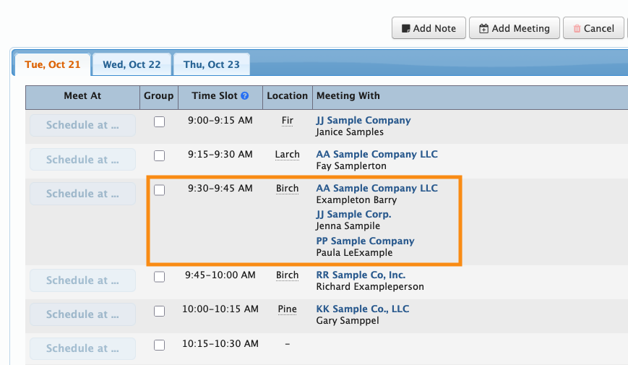This screenshot has width=628, height=365.
Task: Click the Add Meeting button
Action: 514,28
